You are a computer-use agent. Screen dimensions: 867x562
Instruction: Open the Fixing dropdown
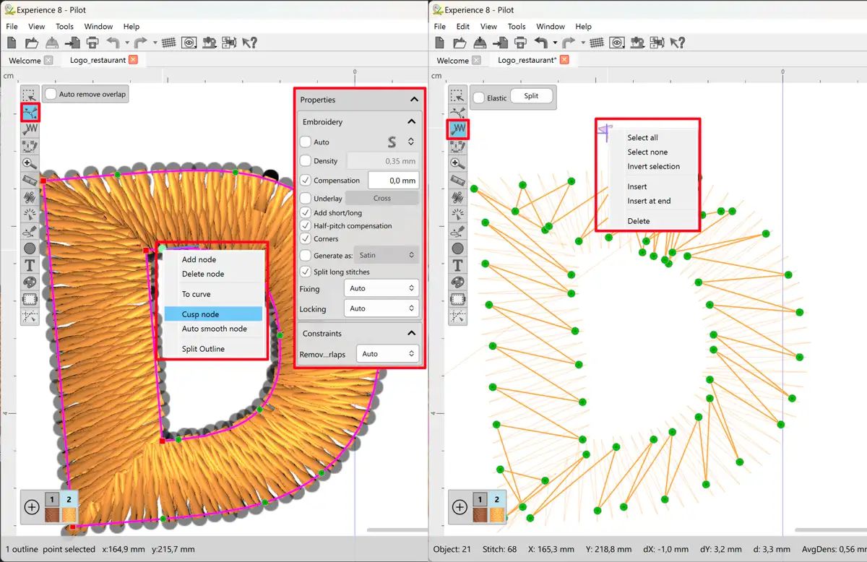pos(381,288)
